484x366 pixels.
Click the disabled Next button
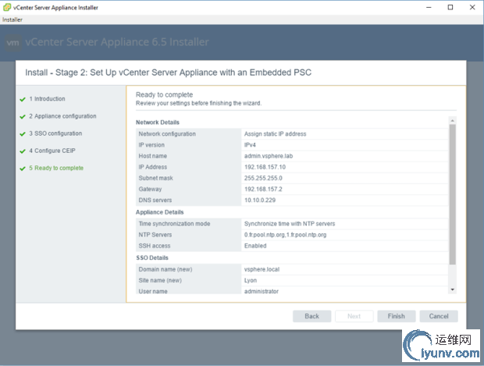pos(354,316)
